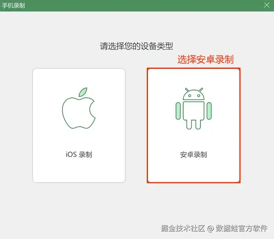
Task: Click the "掘金技术社区" watermark text
Action: 183,228
